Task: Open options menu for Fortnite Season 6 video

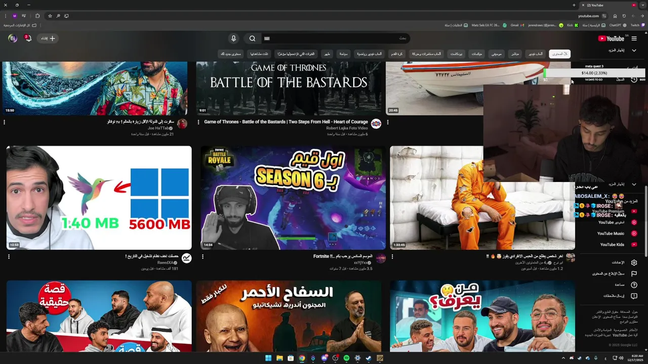Action: click(202, 257)
